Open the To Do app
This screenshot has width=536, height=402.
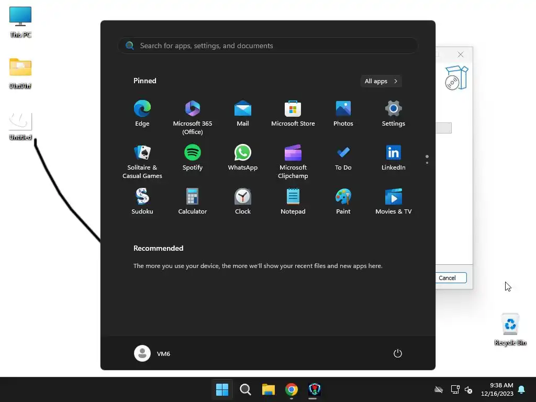tap(343, 157)
